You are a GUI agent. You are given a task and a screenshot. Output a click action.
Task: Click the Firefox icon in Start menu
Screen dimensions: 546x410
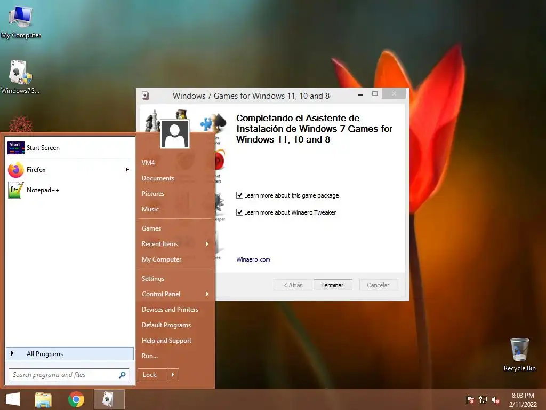tap(15, 170)
